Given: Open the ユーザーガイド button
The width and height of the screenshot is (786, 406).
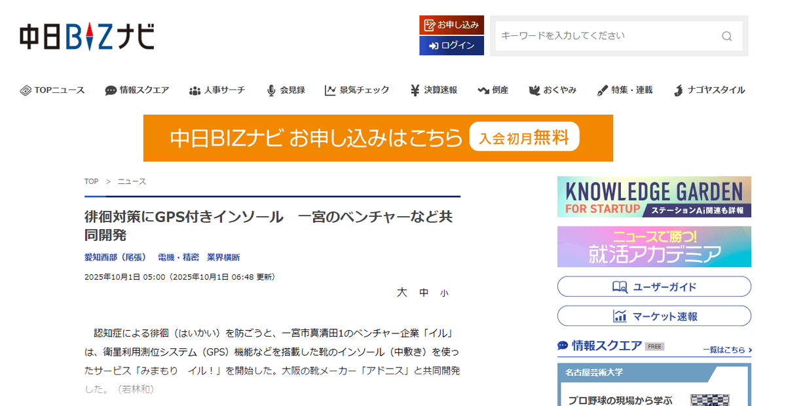Looking at the screenshot, I should point(654,287).
